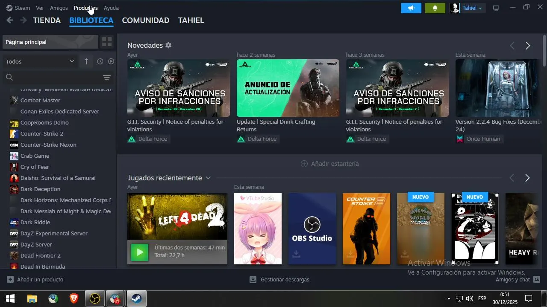
Task: Open the Caveman World cover
Action: point(421,229)
